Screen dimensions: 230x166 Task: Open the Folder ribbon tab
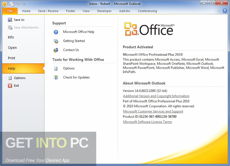[70, 11]
